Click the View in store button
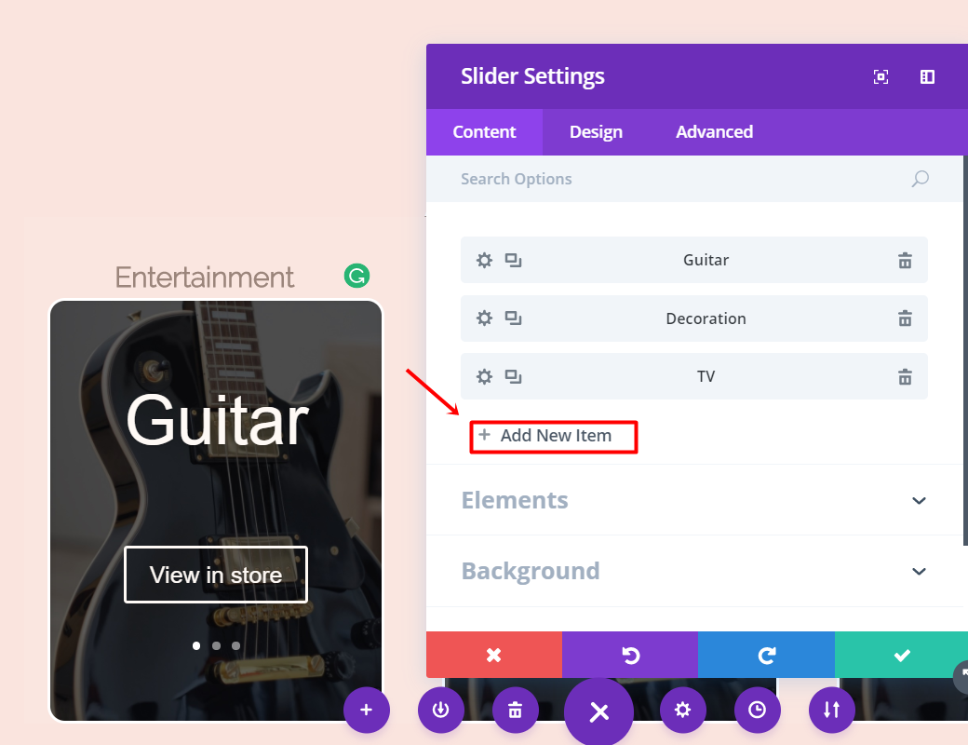The width and height of the screenshot is (968, 745). [x=216, y=575]
